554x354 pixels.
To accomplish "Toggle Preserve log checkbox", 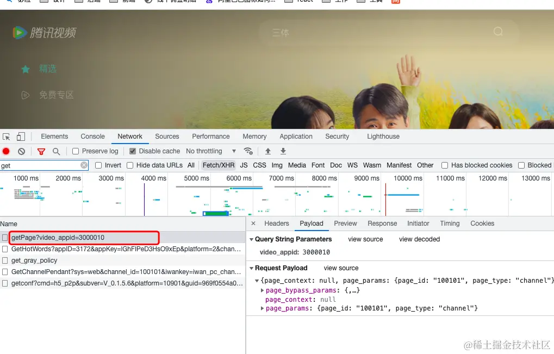I will tap(75, 151).
